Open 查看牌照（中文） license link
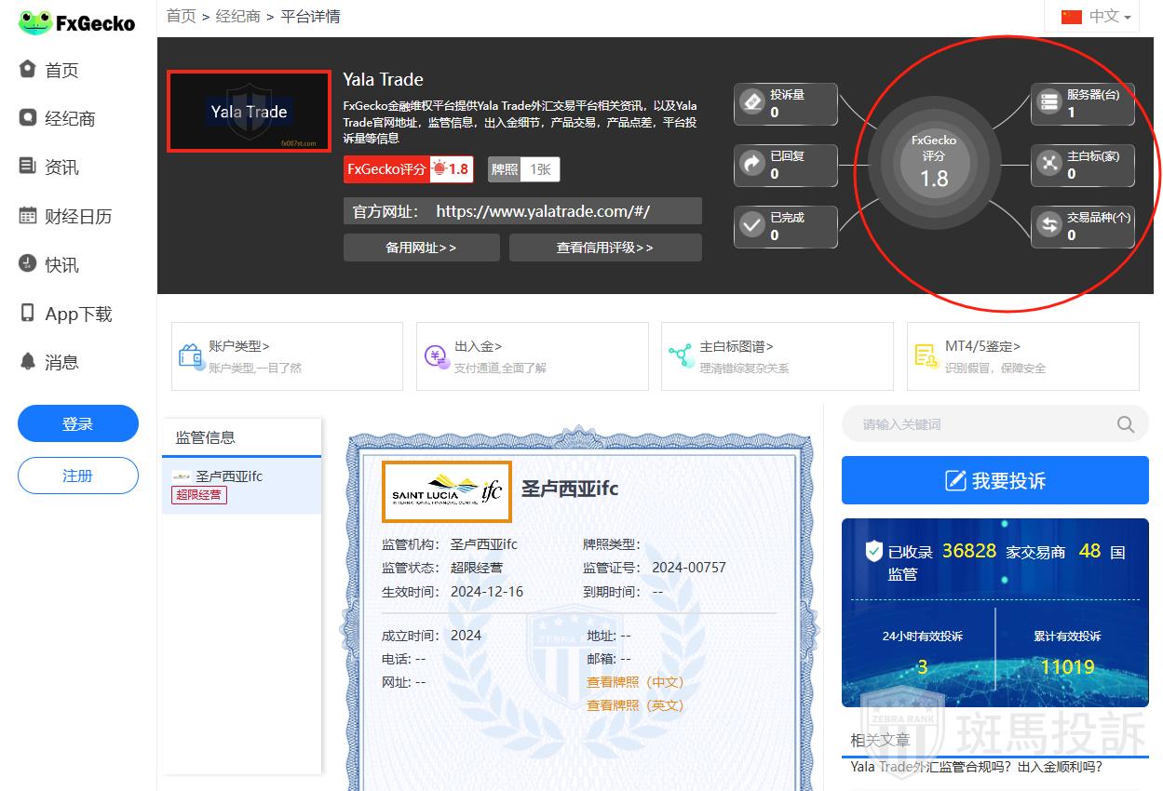The width and height of the screenshot is (1163, 791). (635, 682)
